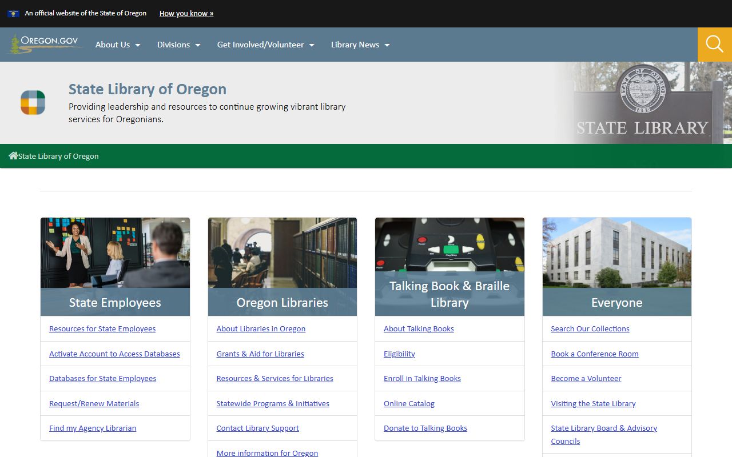Expand the About Us menu
The image size is (732, 457).
118,45
